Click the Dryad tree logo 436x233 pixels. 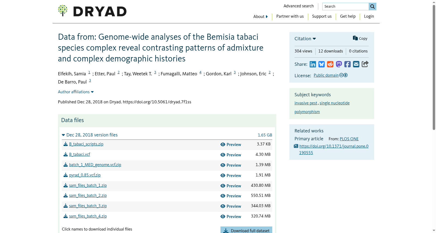[x=63, y=11]
